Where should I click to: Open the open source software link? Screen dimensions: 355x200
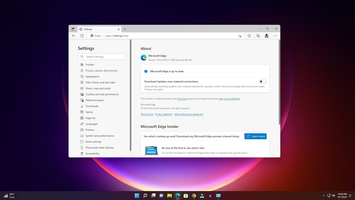(x=229, y=99)
